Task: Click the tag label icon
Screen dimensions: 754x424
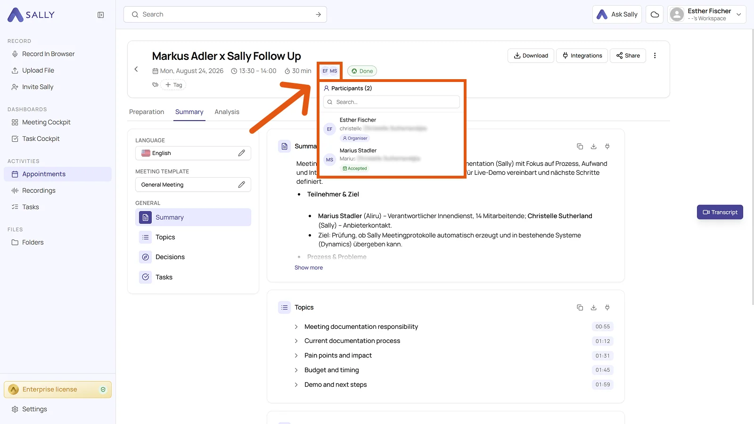Action: [x=155, y=85]
